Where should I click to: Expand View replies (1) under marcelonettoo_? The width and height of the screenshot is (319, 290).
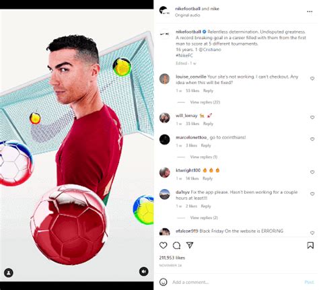(x=204, y=157)
